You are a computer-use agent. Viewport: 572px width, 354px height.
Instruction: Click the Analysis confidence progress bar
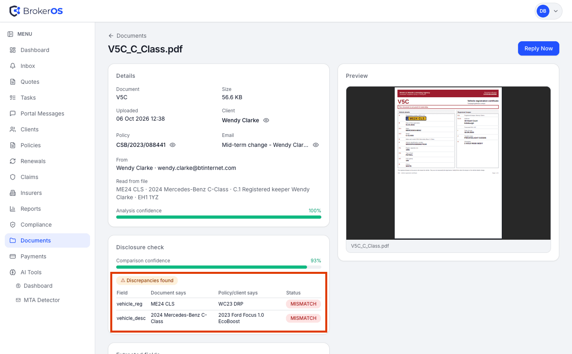click(x=219, y=217)
